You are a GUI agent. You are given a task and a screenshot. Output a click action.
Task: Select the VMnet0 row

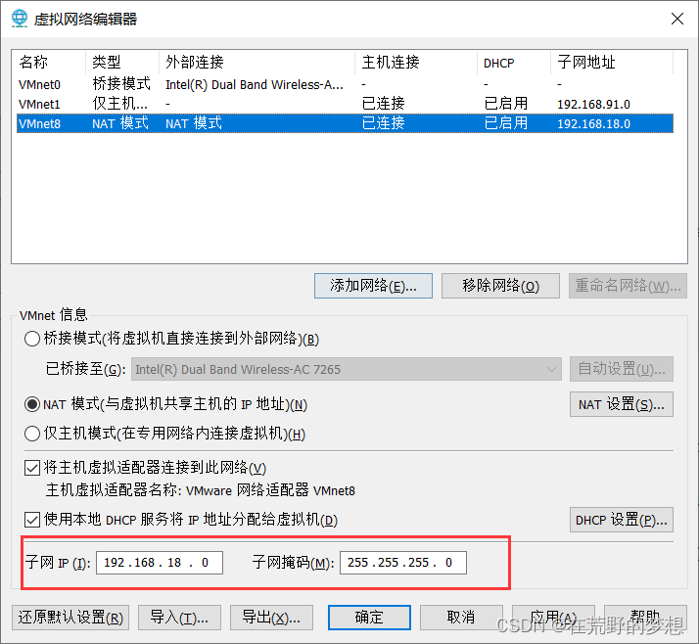[345, 84]
